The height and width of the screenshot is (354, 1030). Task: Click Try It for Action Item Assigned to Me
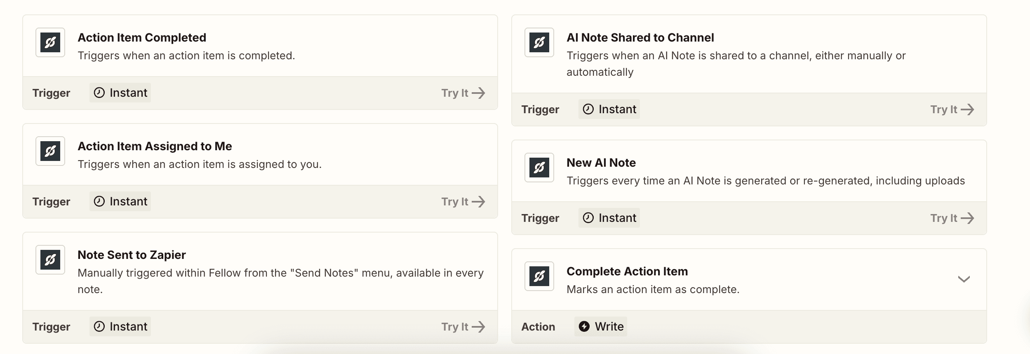pyautogui.click(x=463, y=202)
